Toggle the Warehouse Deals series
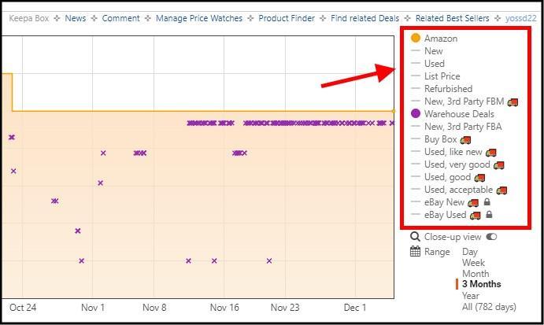 click(459, 114)
